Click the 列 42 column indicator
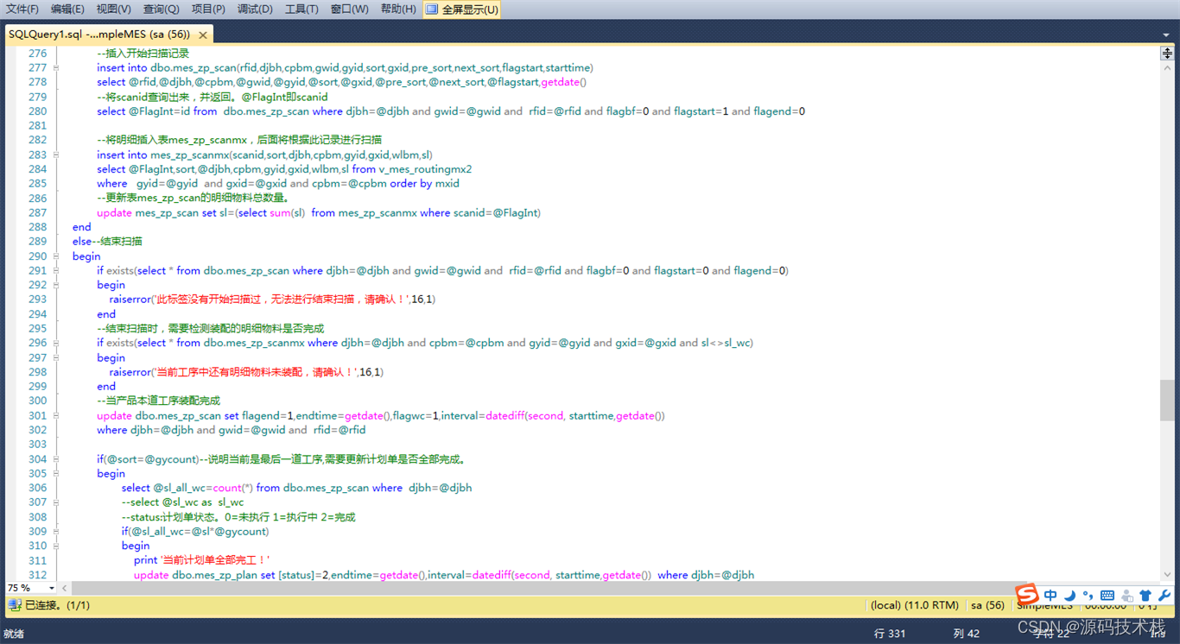The height and width of the screenshot is (644, 1180). [966, 634]
